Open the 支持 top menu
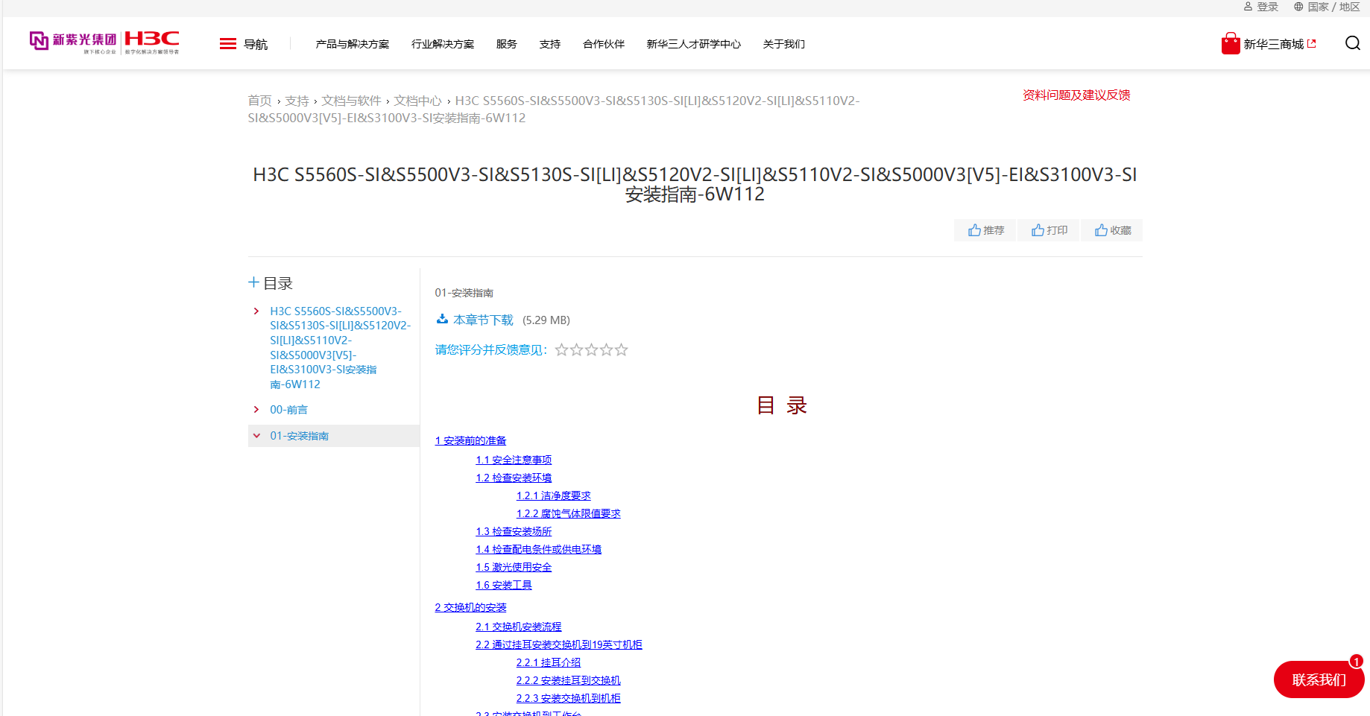1370x716 pixels. (550, 44)
